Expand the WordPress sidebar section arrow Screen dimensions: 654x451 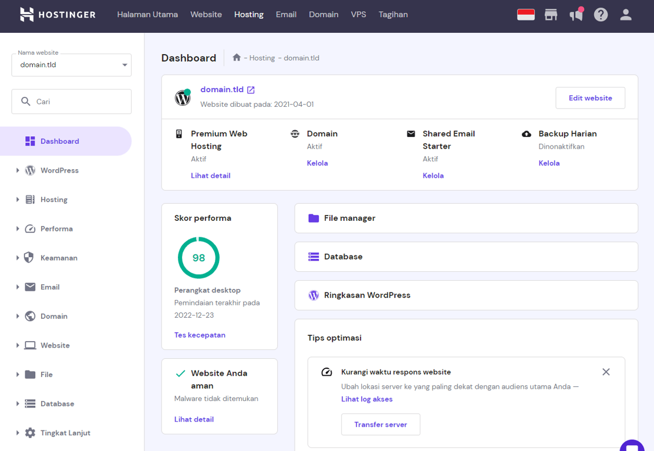18,170
